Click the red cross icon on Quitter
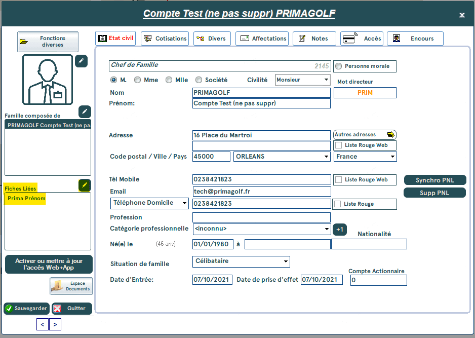Viewport: 475px width, 338px height. 57,308
